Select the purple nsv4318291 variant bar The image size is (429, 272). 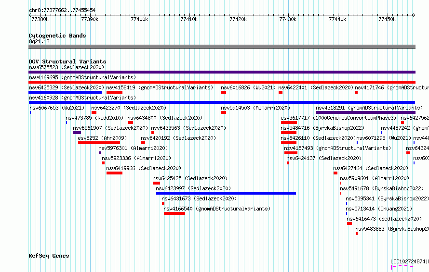pos(366,112)
